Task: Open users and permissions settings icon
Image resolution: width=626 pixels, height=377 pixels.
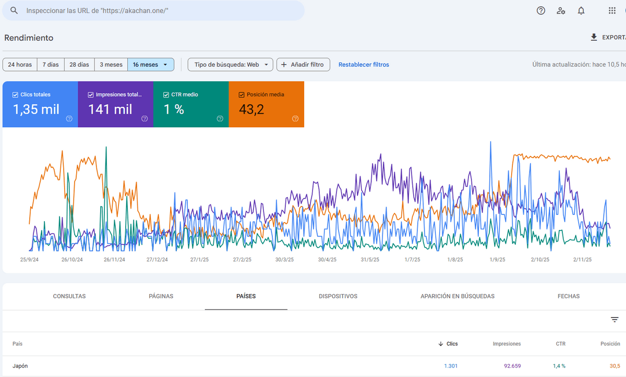Action: pos(561,10)
